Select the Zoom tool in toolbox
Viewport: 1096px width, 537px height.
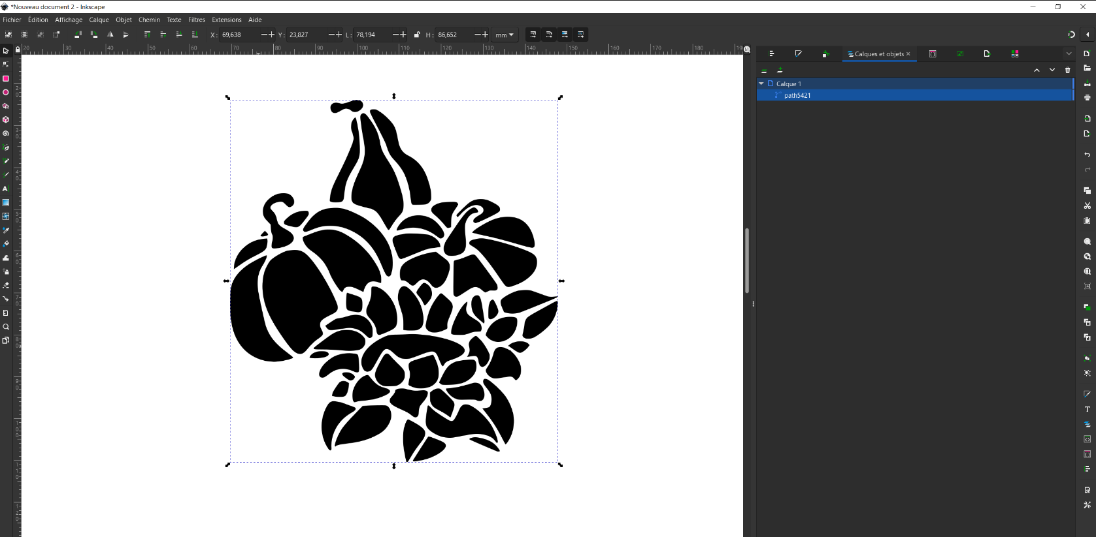tap(6, 327)
